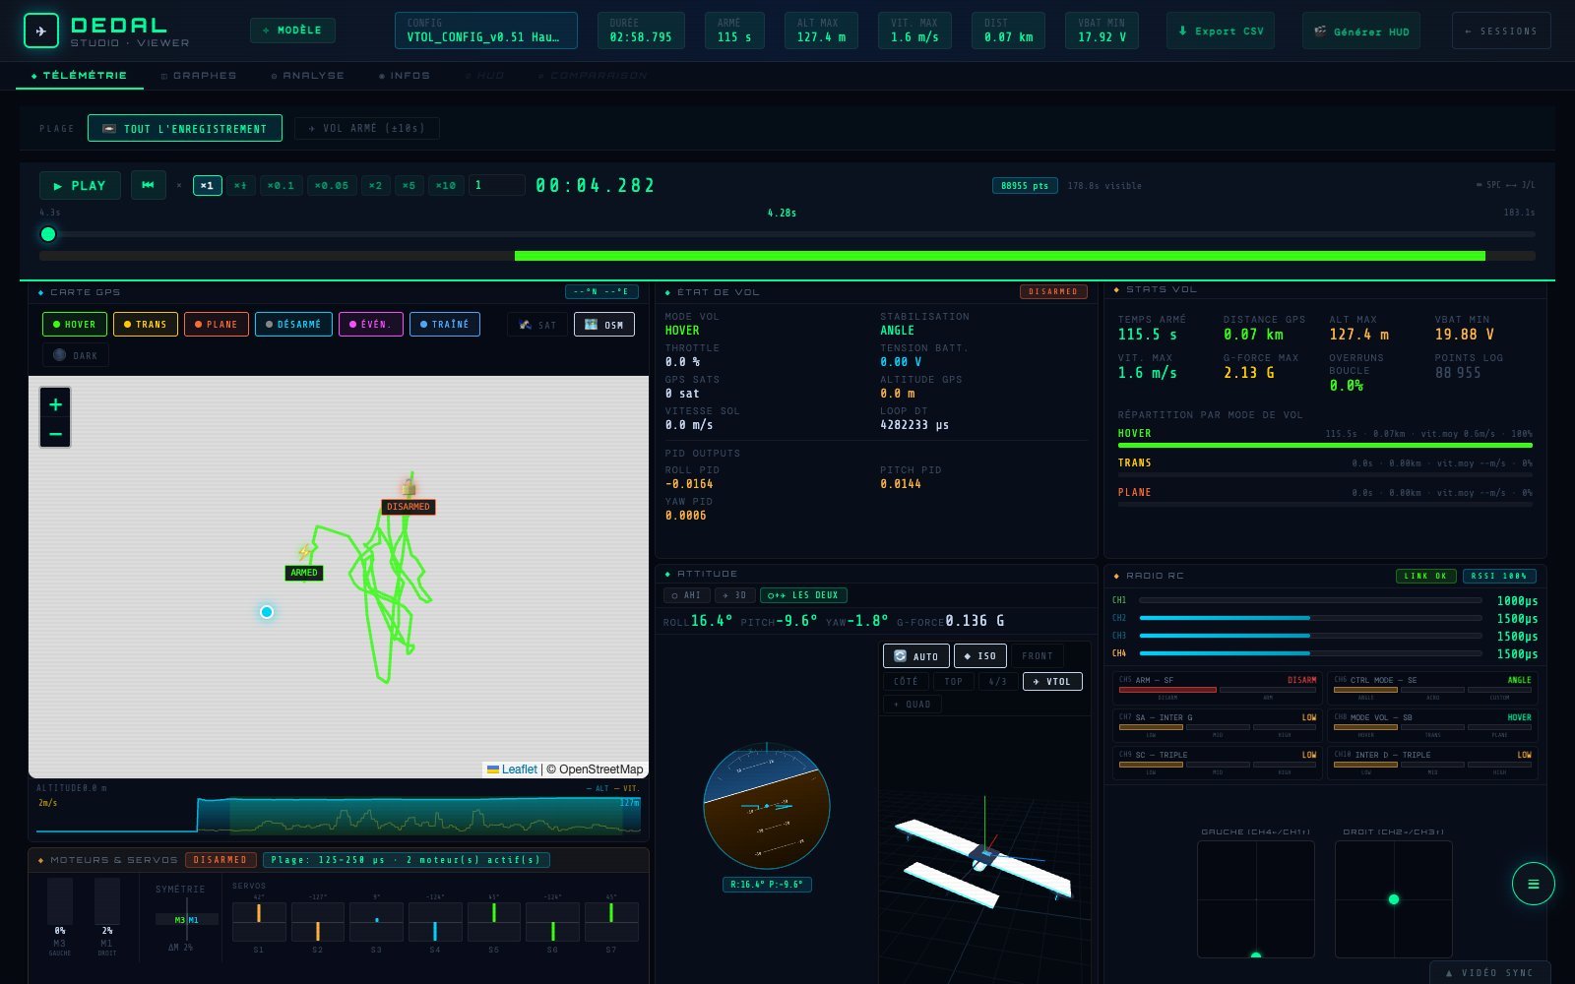The width and height of the screenshot is (1575, 984).
Task: Toggle the DÉSARMÉ map filter
Action: (293, 324)
